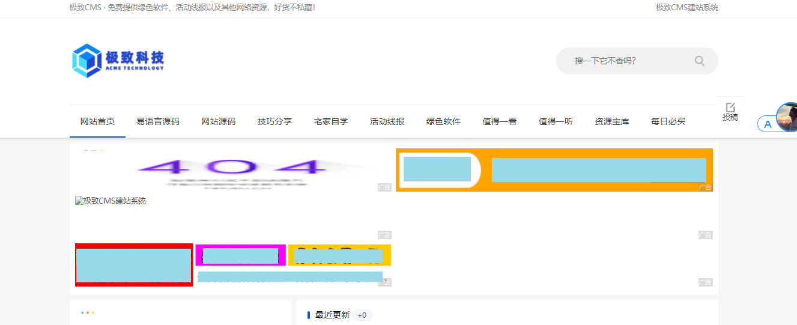Open 值得一看 in the nav bar
The width and height of the screenshot is (797, 325).
click(500, 121)
